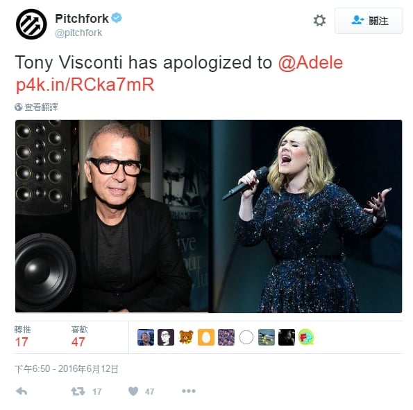The width and height of the screenshot is (413, 410).
Task: Toggle the retweet icon
Action: pos(78,391)
